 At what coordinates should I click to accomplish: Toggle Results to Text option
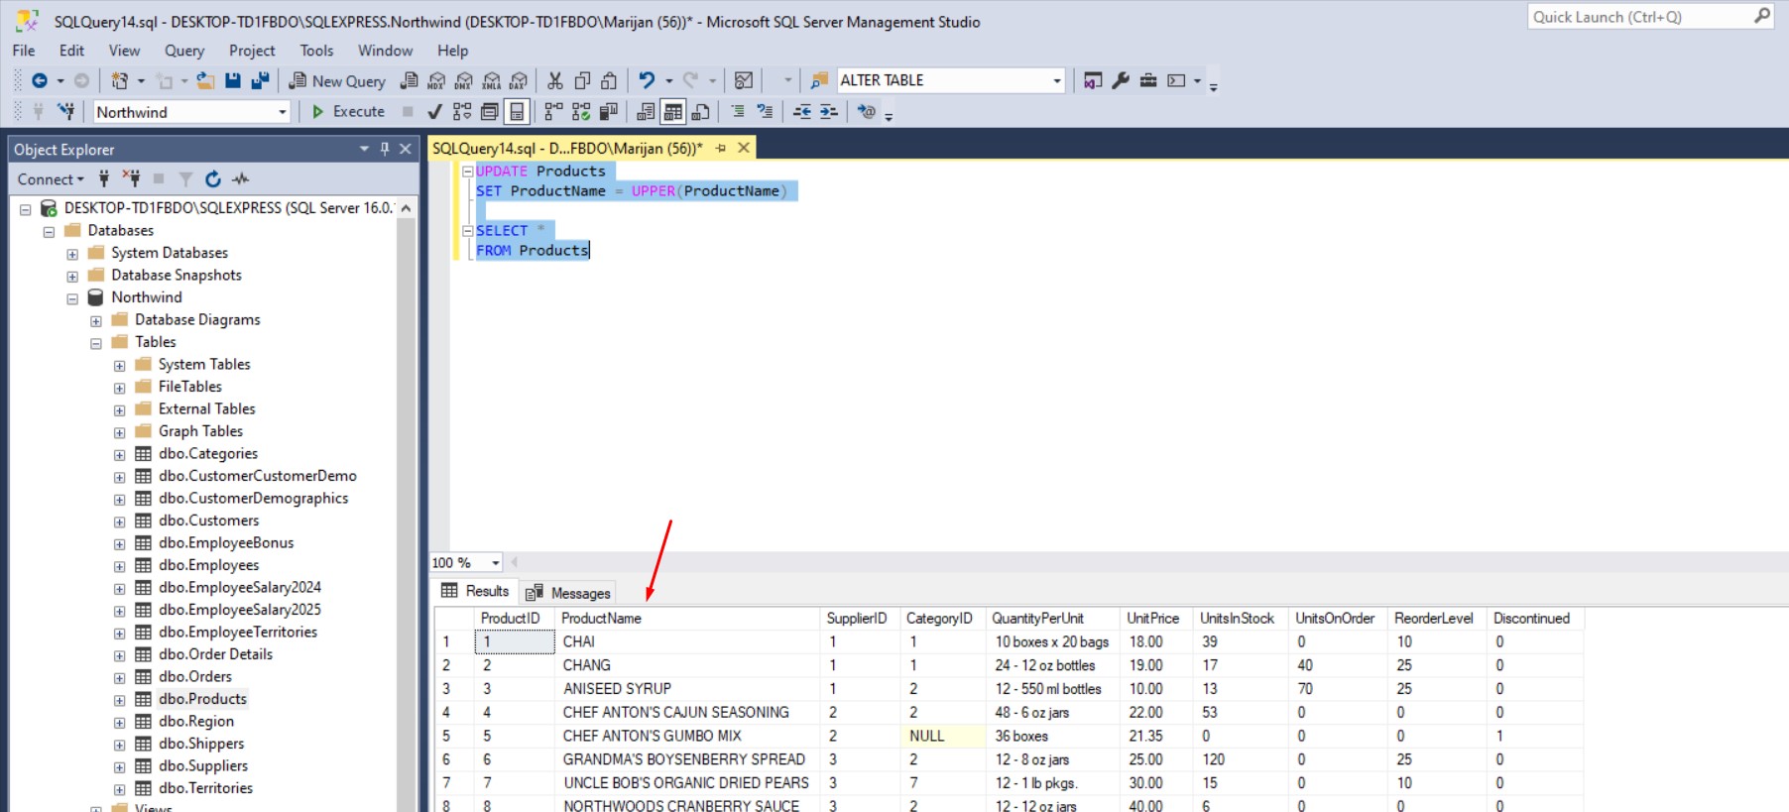[x=646, y=112]
